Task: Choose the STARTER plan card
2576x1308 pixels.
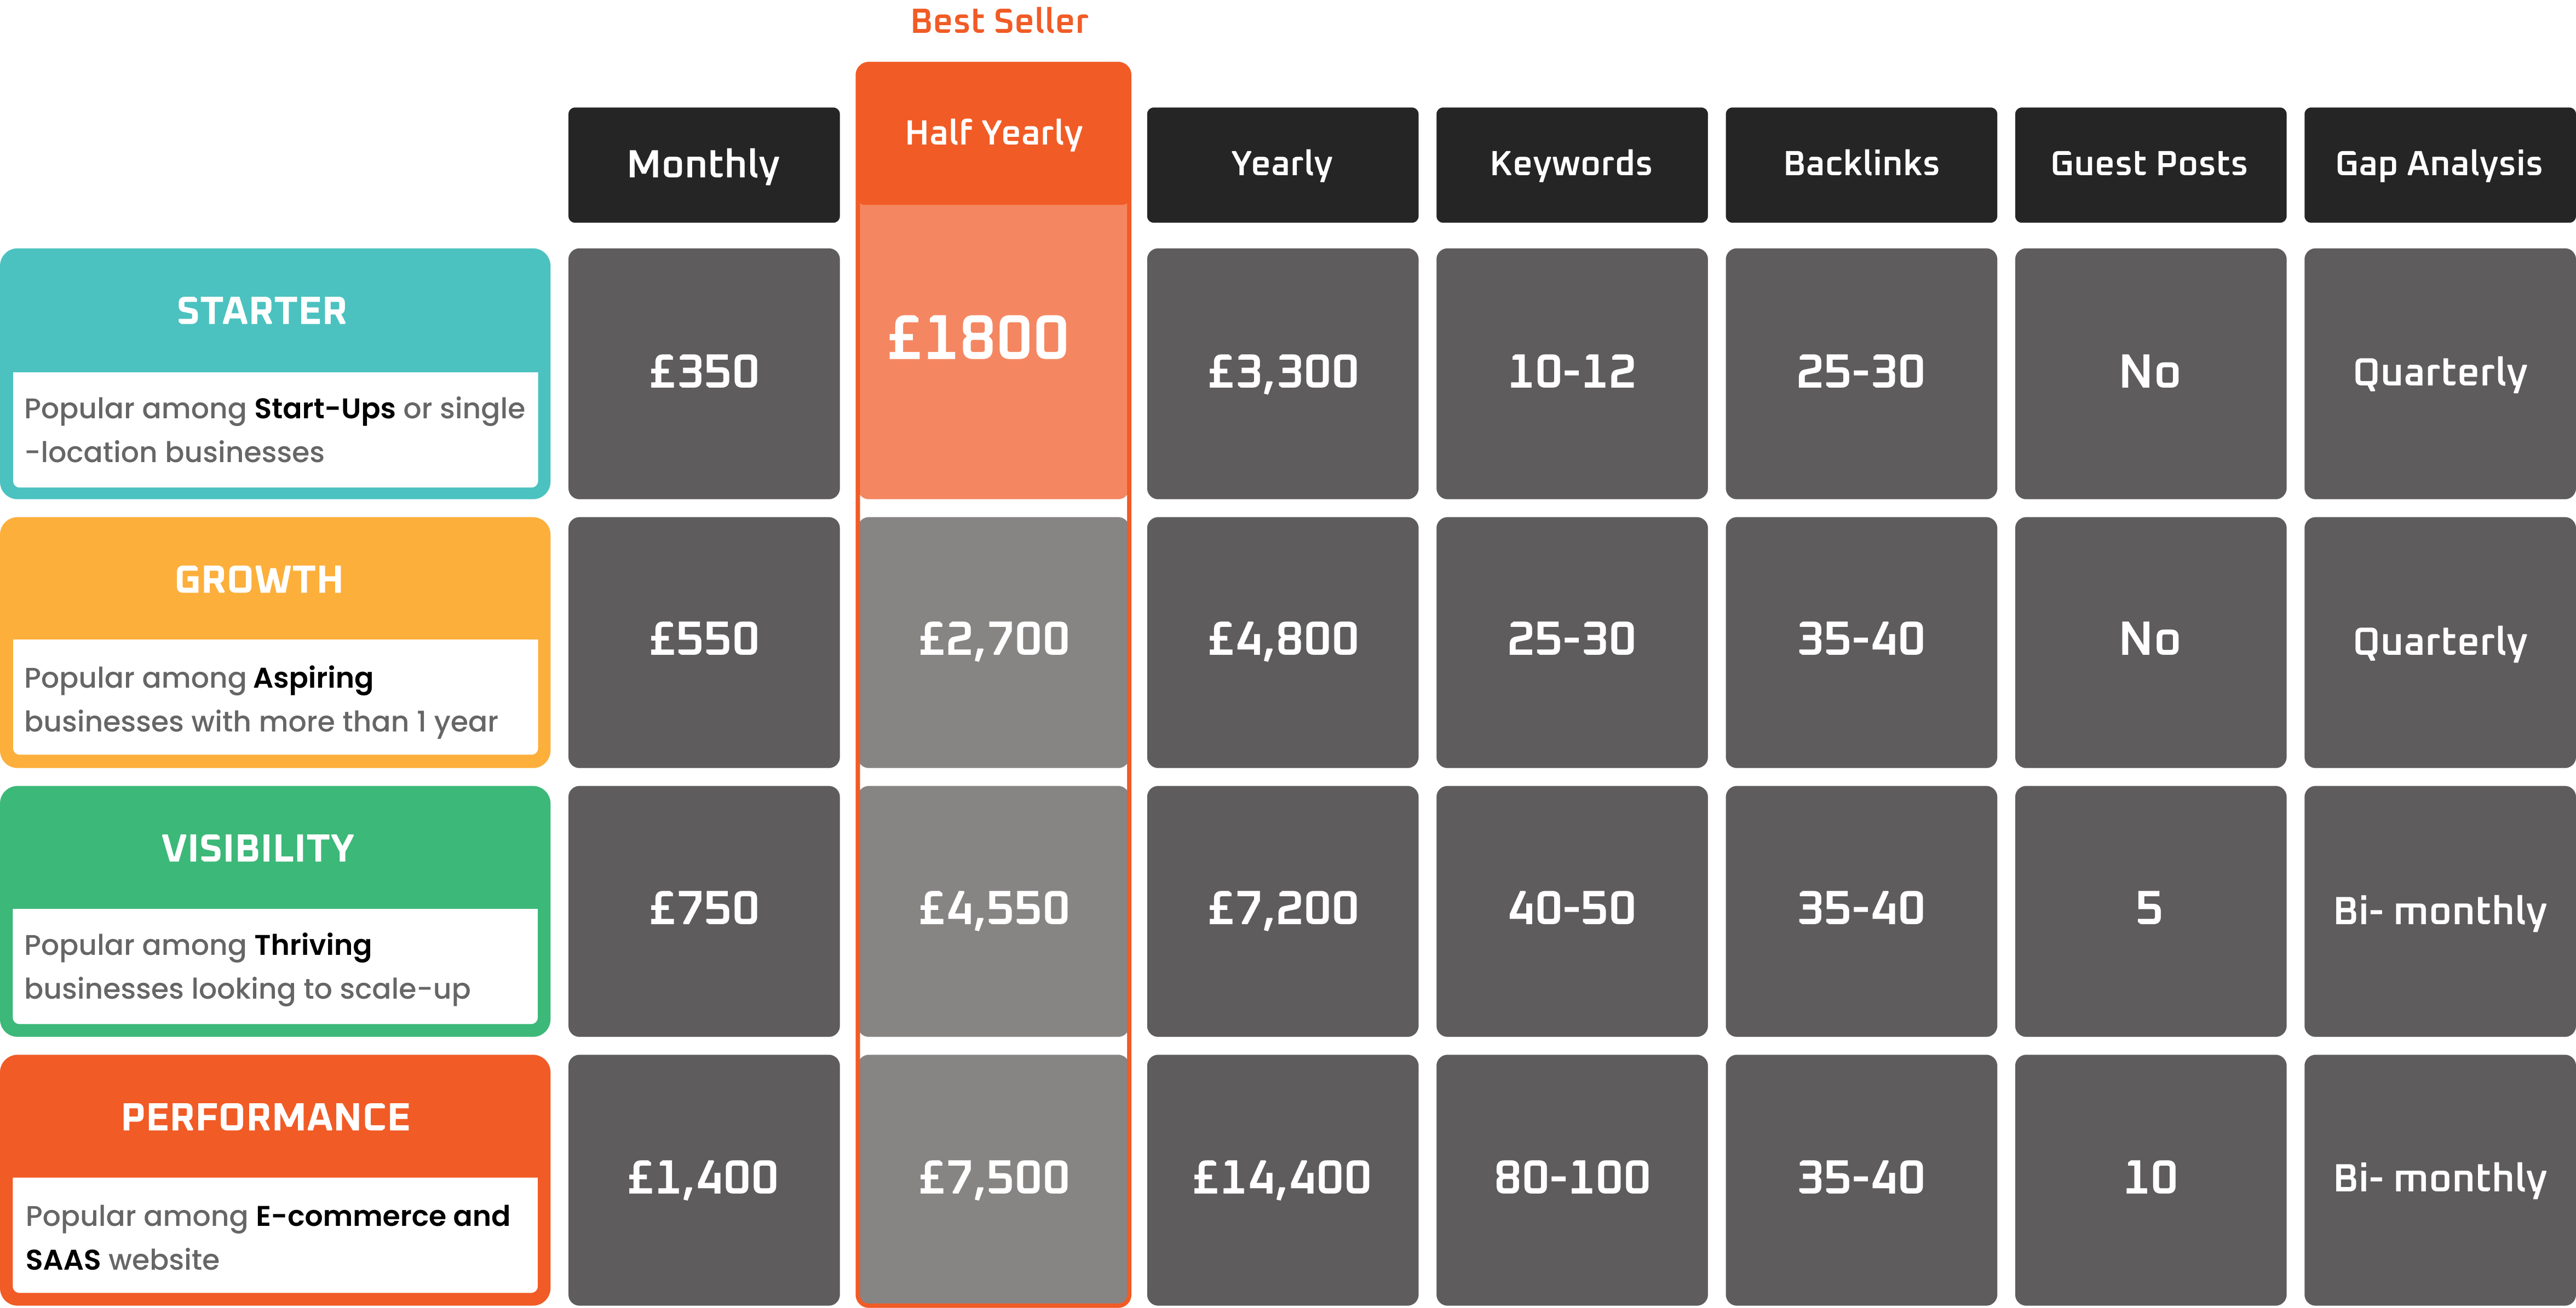Action: coord(275,374)
